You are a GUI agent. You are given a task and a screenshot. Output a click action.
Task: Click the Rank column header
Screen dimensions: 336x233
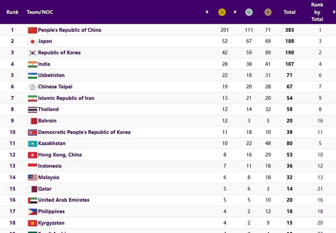coord(13,12)
